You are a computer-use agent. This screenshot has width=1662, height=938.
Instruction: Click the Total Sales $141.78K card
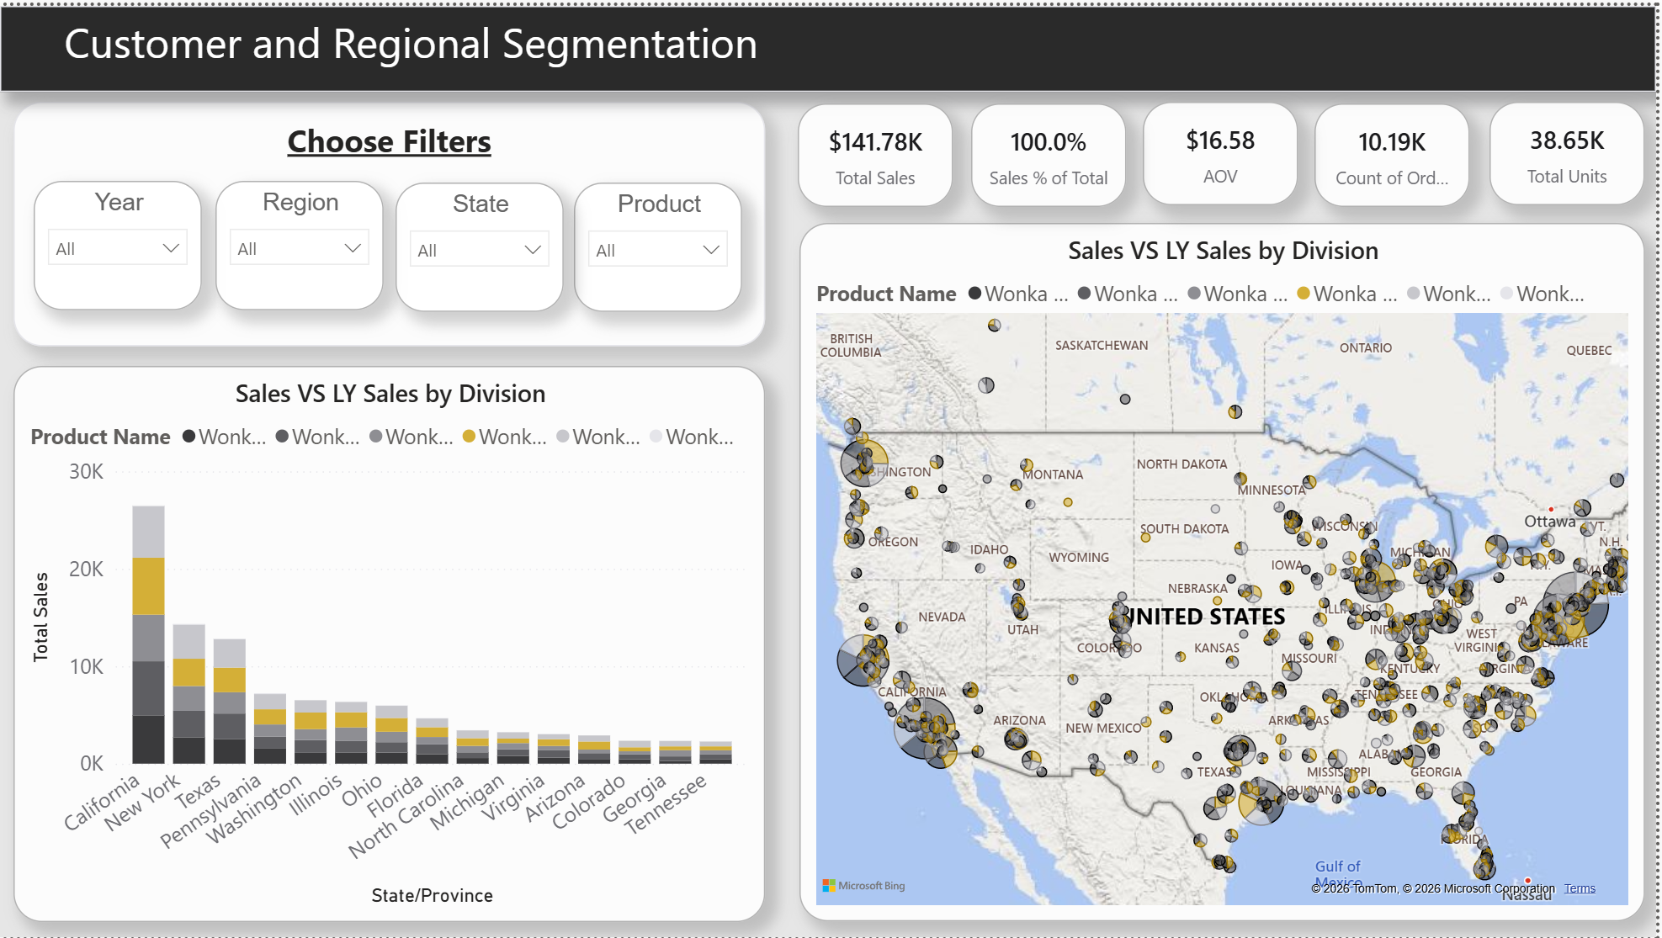click(875, 156)
